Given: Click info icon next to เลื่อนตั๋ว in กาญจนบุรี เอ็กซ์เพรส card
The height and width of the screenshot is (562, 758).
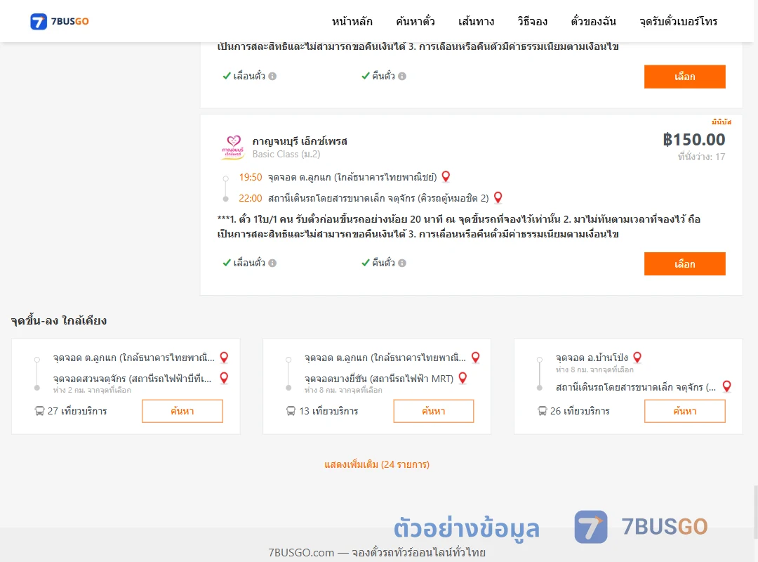Looking at the screenshot, I should pyautogui.click(x=272, y=263).
